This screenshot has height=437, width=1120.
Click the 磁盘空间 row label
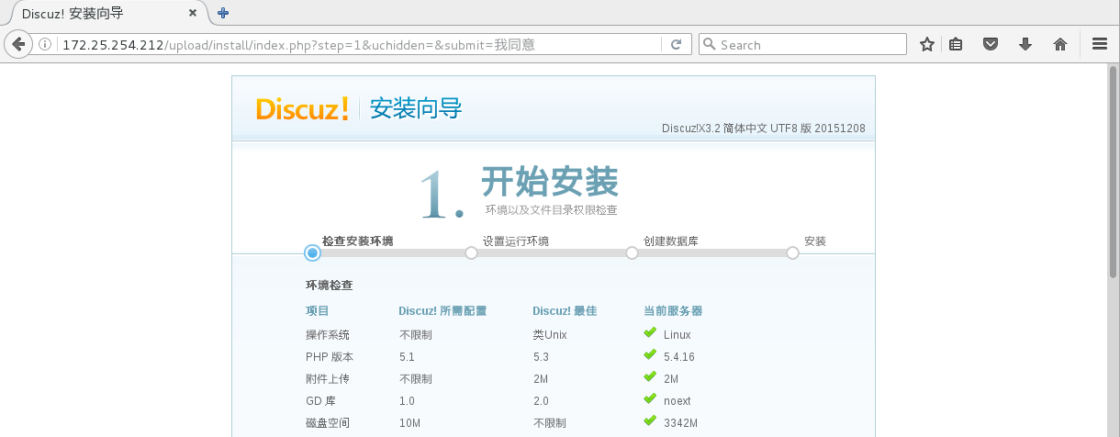tap(328, 423)
